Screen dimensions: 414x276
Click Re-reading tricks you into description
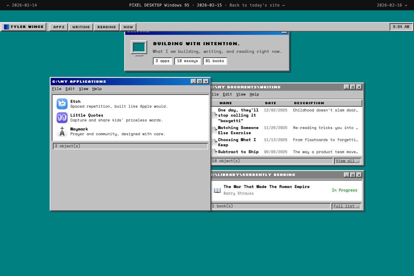pyautogui.click(x=325, y=128)
